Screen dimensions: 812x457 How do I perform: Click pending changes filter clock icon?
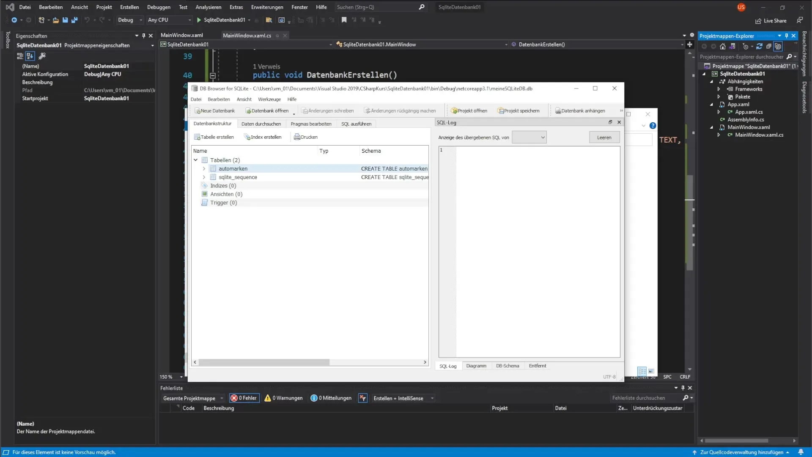coord(746,47)
